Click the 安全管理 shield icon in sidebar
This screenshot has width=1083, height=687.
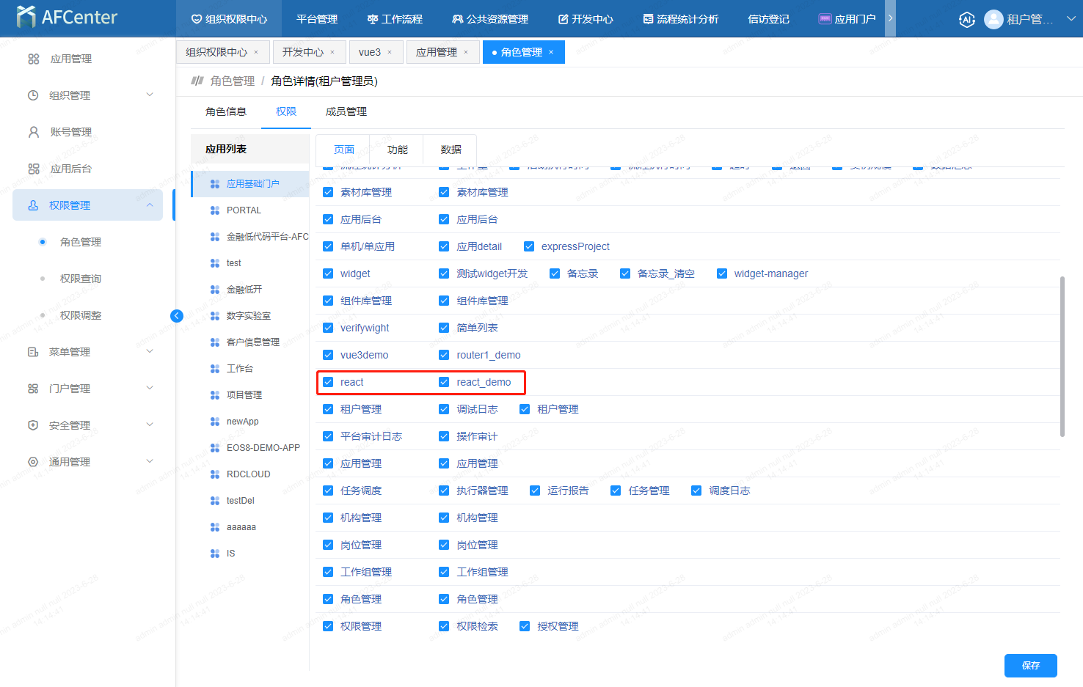(33, 425)
